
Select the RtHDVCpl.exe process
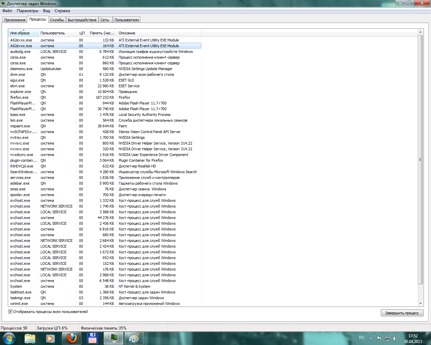105,166
